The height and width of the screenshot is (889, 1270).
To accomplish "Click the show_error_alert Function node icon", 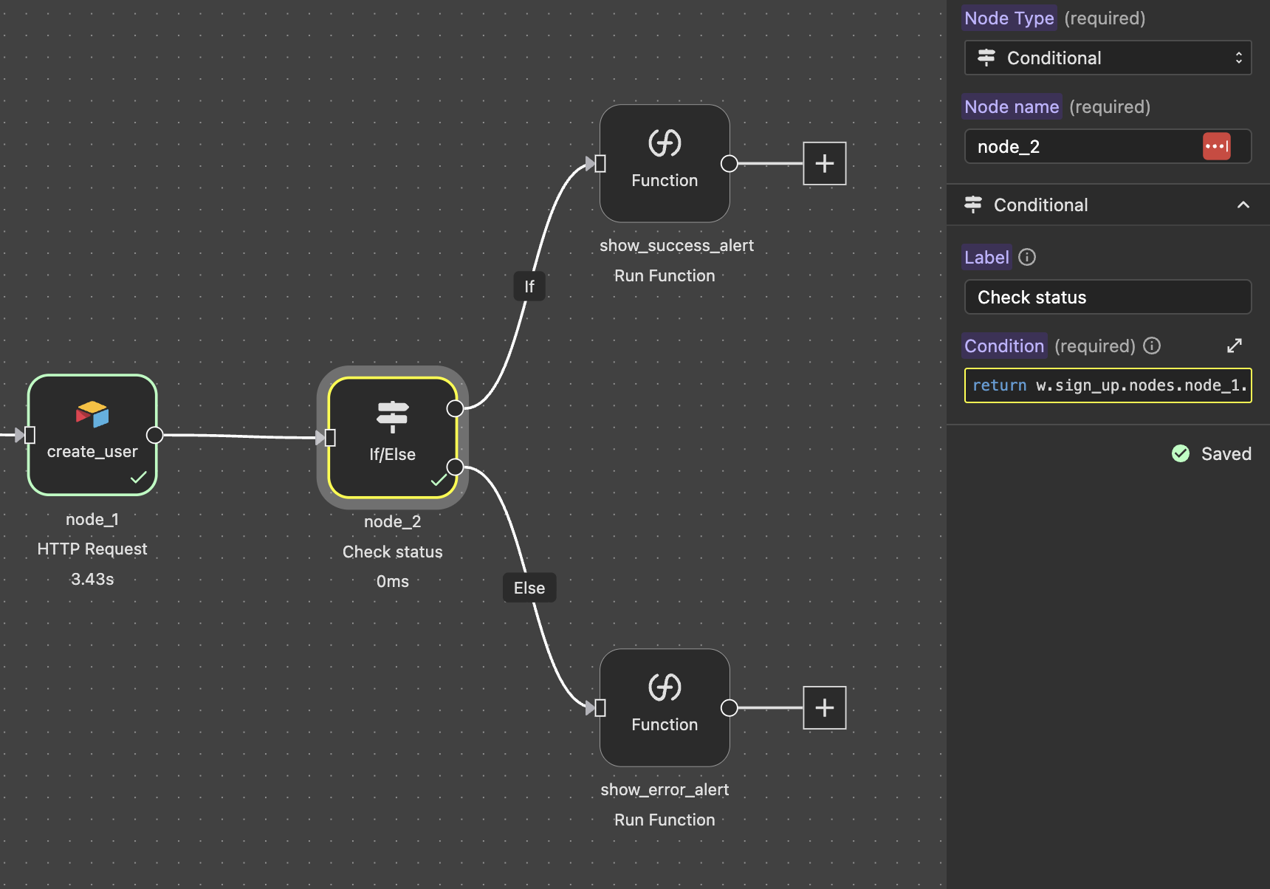I will 665,687.
